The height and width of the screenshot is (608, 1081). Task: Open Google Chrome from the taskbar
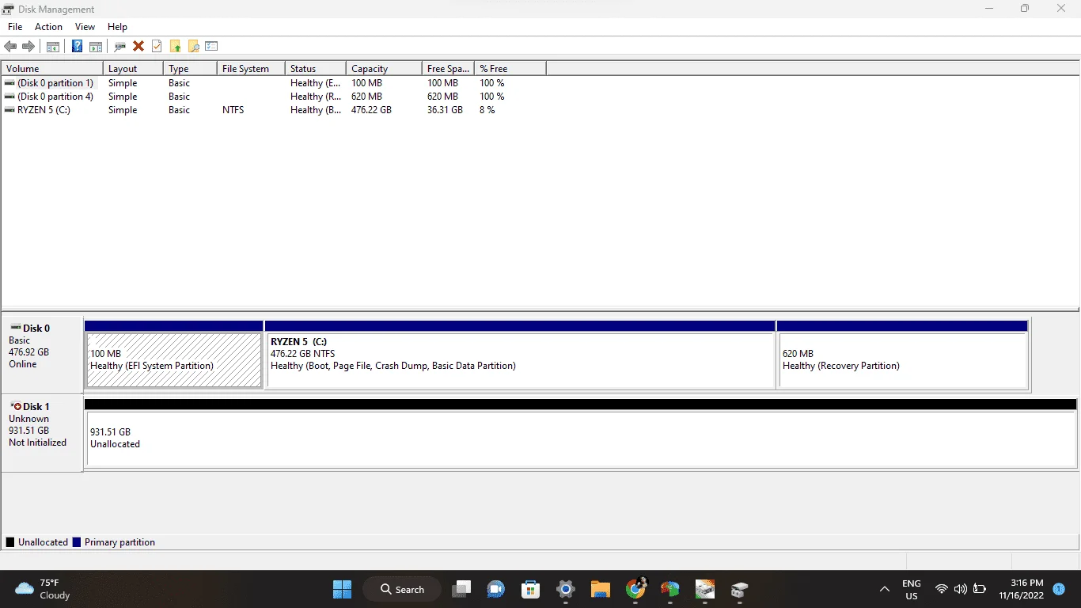(x=635, y=589)
